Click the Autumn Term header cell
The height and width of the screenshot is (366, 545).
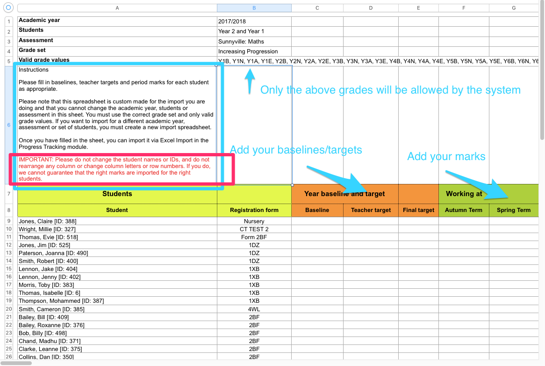463,210
